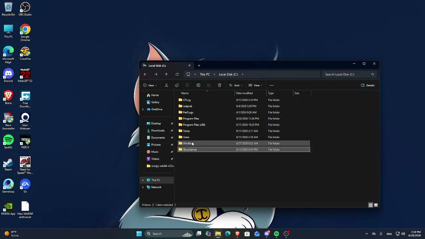Select the PerfLogs folder
Image resolution: width=425 pixels, height=239 pixels.
(244, 113)
